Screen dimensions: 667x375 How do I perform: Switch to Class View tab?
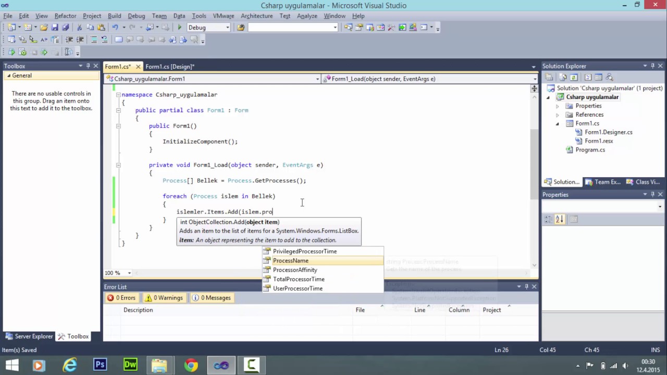(x=643, y=182)
